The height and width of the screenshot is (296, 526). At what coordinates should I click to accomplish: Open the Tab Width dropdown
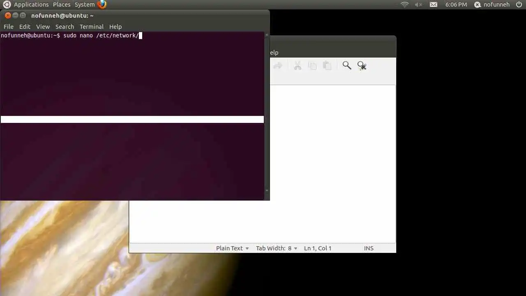[277, 248]
